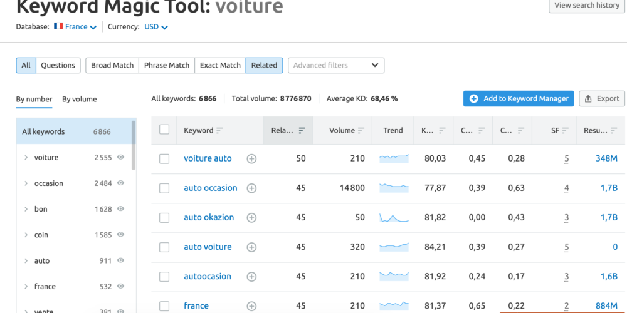Click the trend sparkline for auto okazion

[x=394, y=218]
